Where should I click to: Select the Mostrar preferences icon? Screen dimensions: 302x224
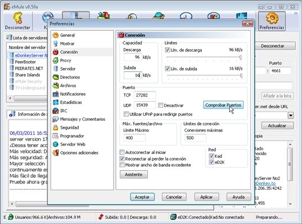[56, 44]
